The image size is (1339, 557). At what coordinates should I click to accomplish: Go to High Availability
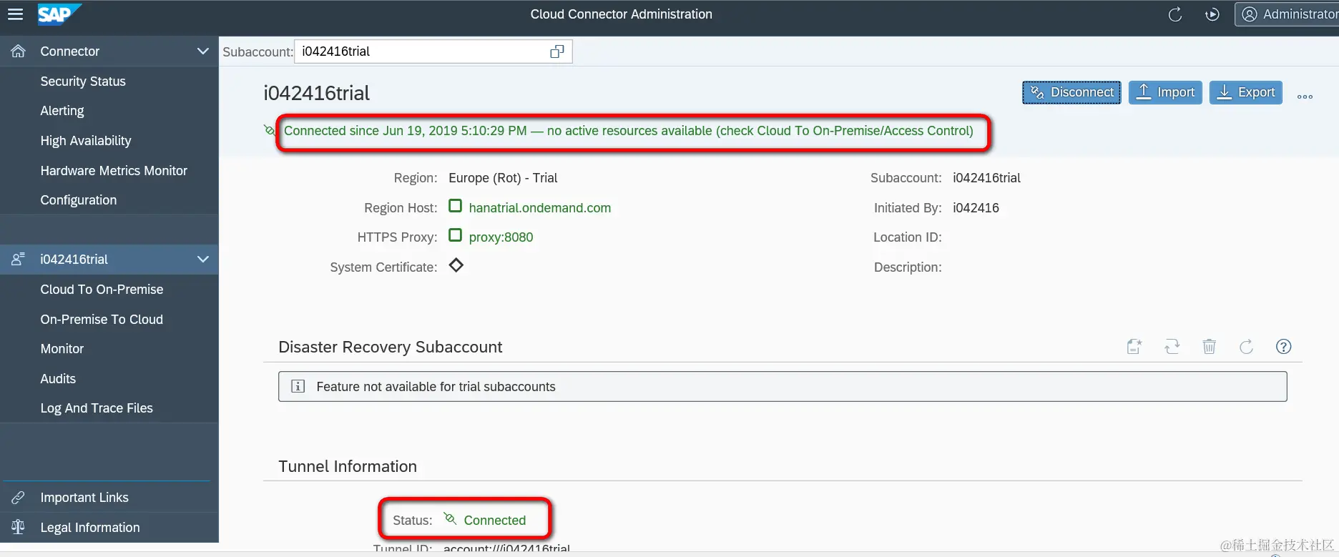(x=86, y=141)
